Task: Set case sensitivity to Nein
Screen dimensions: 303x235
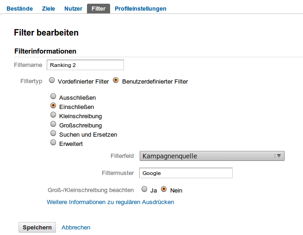Action: (164, 189)
